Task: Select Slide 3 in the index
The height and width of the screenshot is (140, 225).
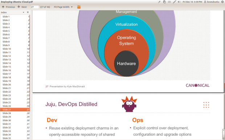Action: pos(15,24)
